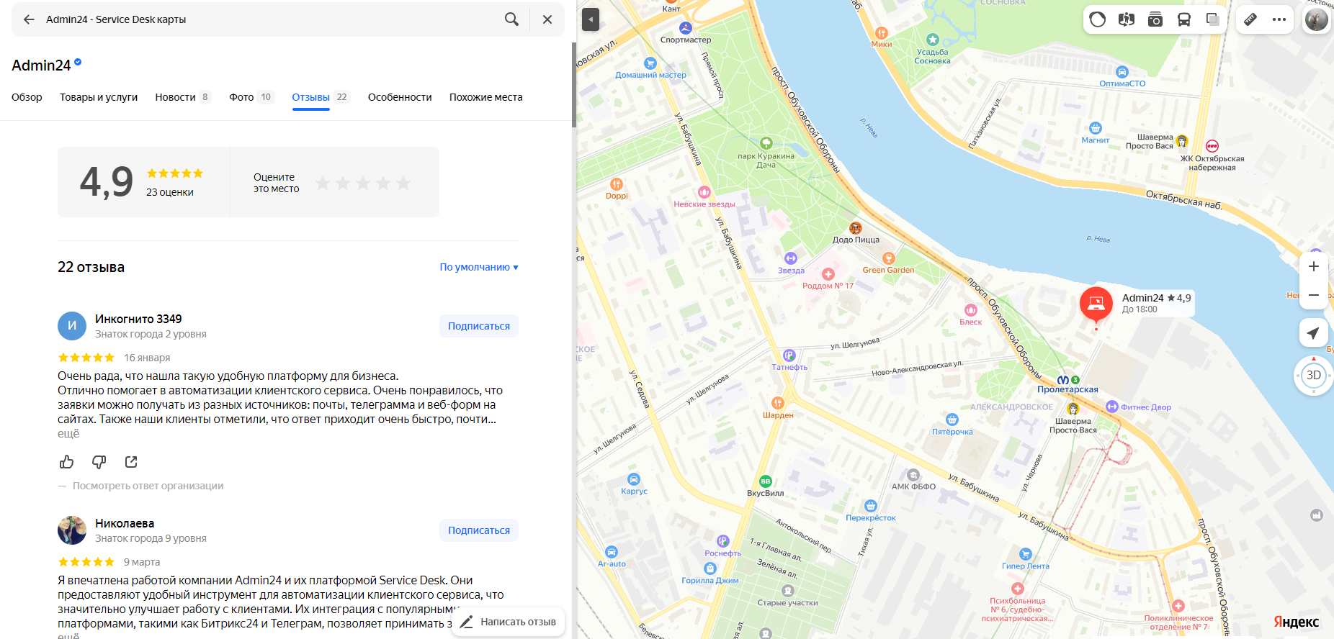Open the Особенности tab
The height and width of the screenshot is (639, 1334).
click(x=400, y=97)
